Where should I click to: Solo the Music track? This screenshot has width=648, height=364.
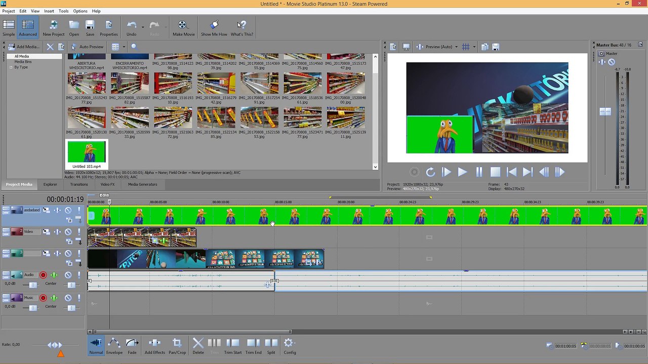[78, 298]
